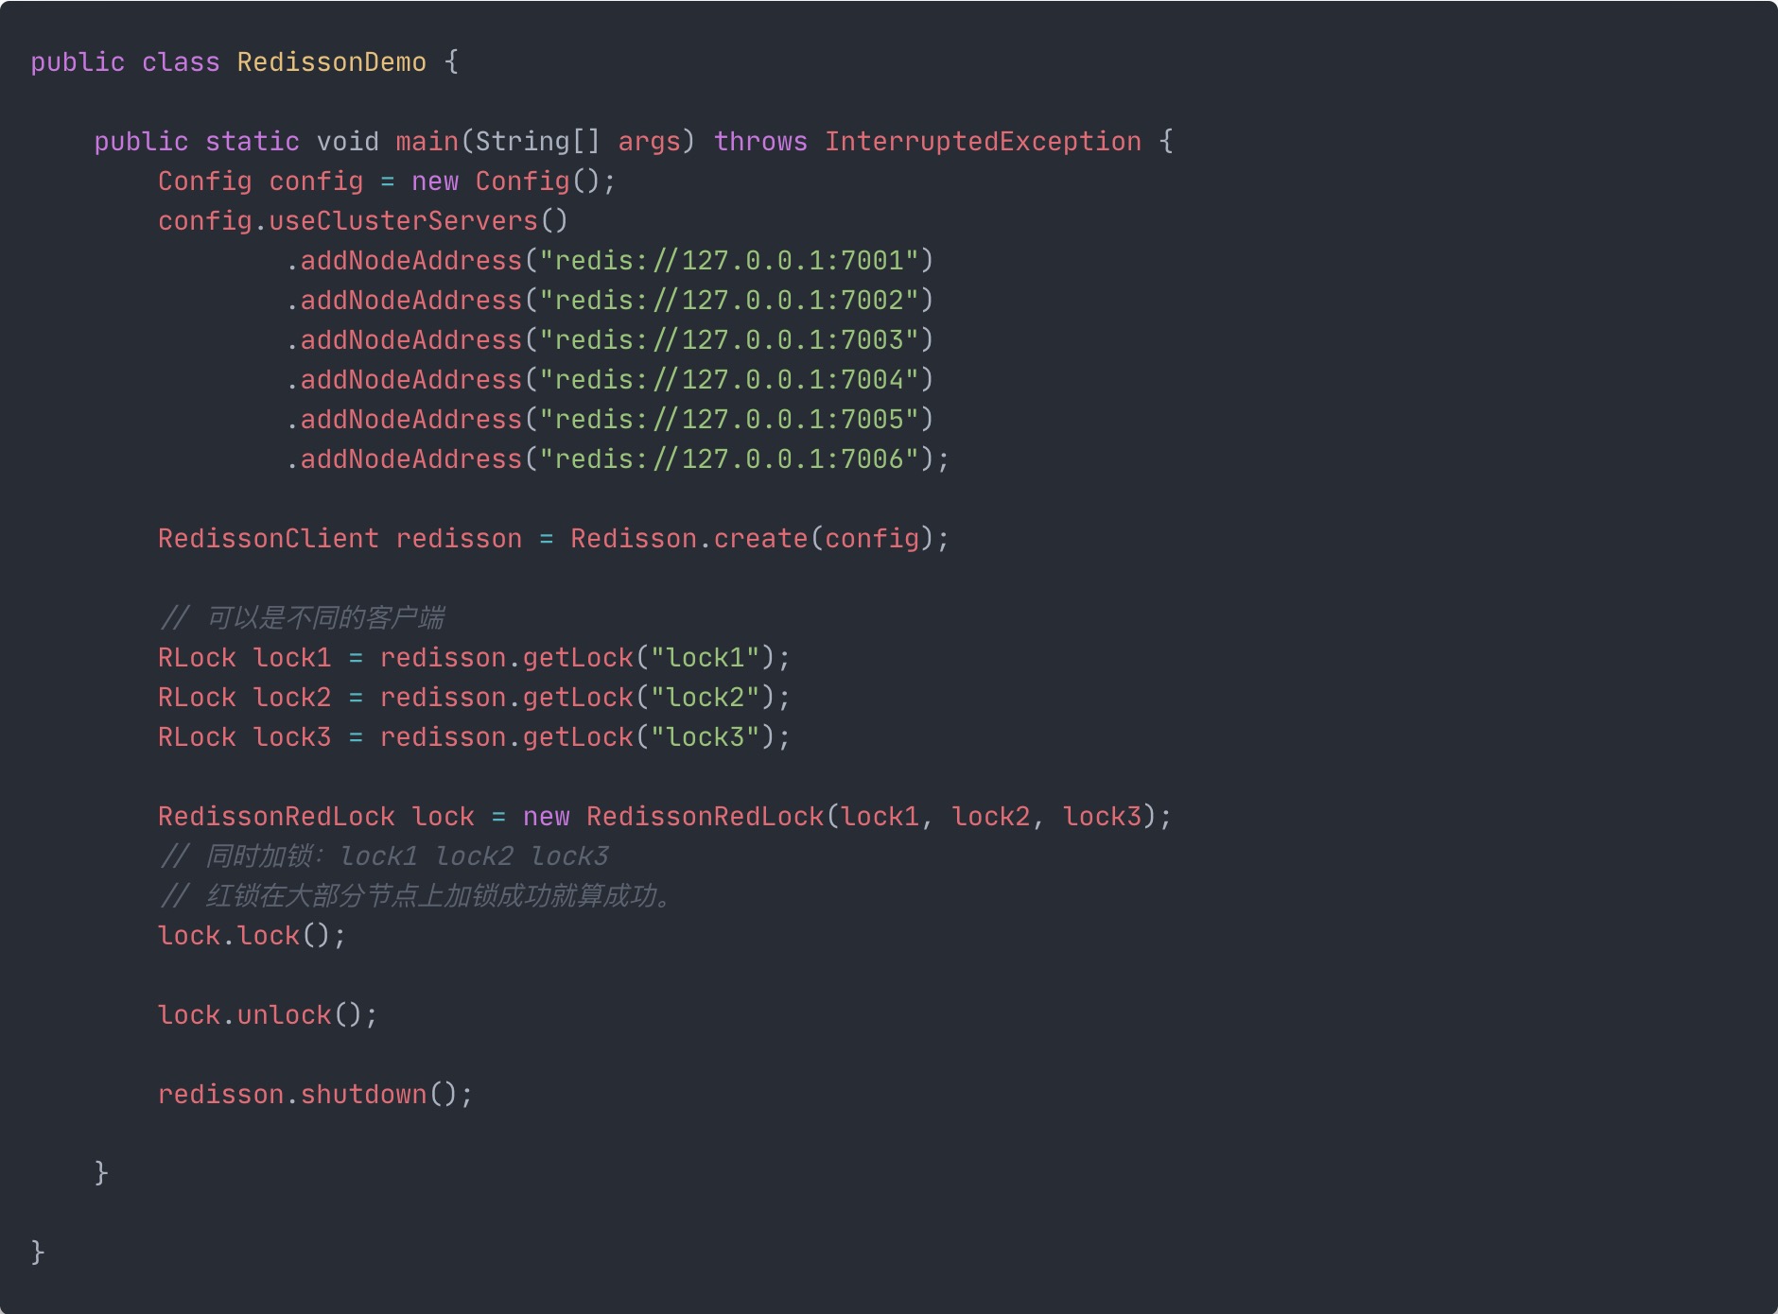
Task: Click the "public class" keywords
Action: click(125, 62)
